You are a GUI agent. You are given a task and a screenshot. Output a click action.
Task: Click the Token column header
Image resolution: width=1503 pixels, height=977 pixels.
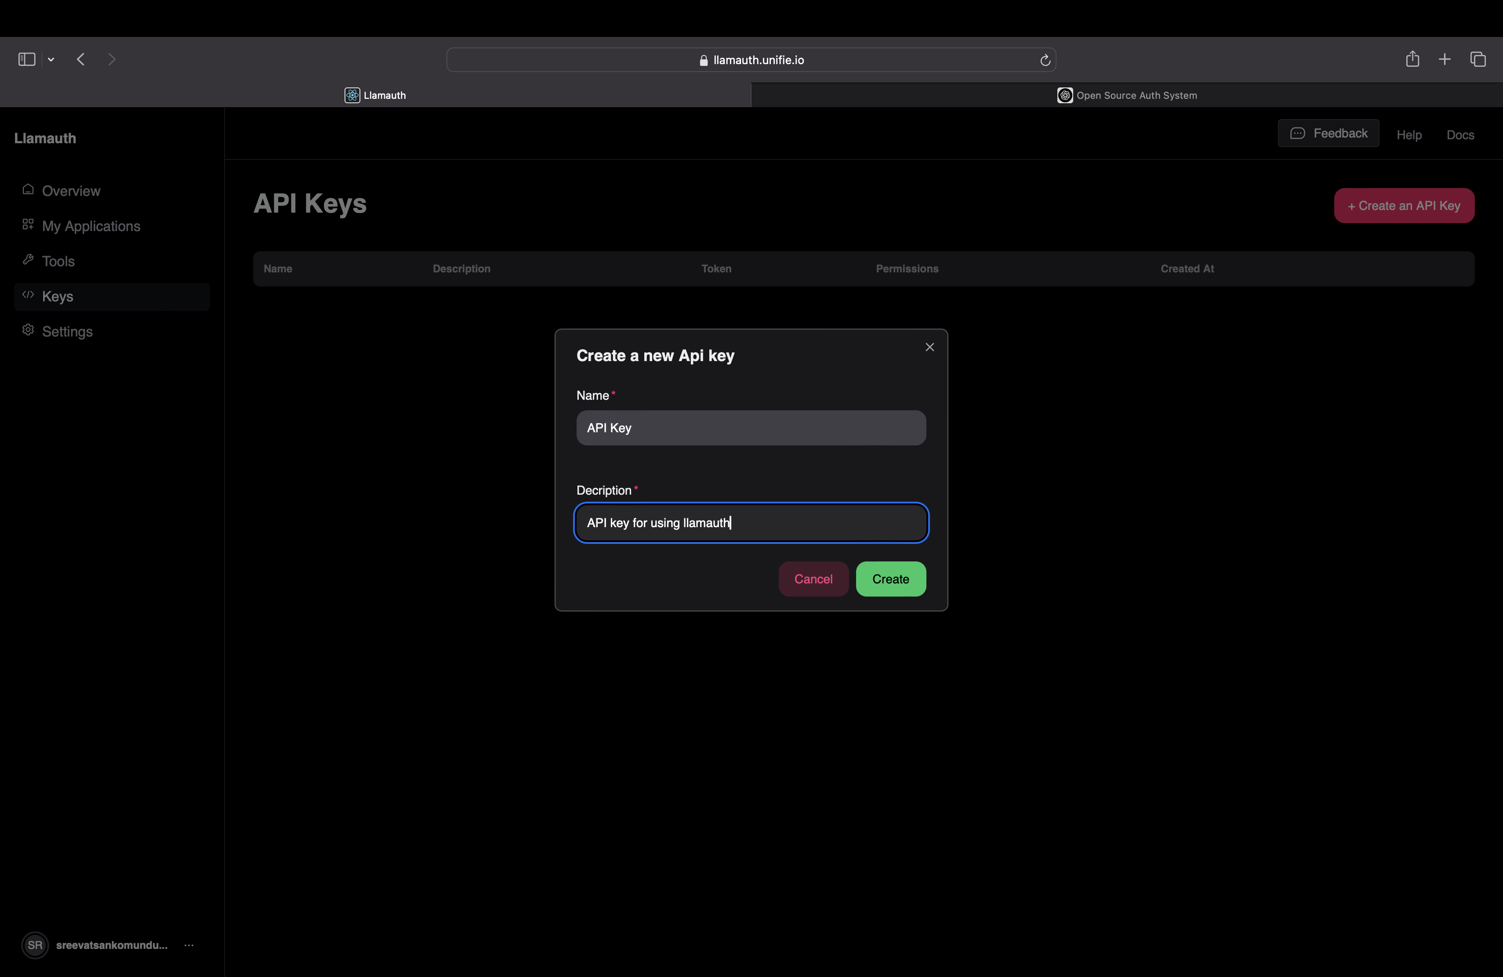[x=716, y=269]
